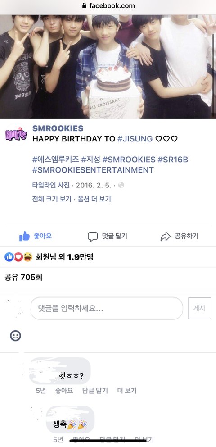Open the #SR16B hashtag
The image size is (216, 447).
pos(173,160)
